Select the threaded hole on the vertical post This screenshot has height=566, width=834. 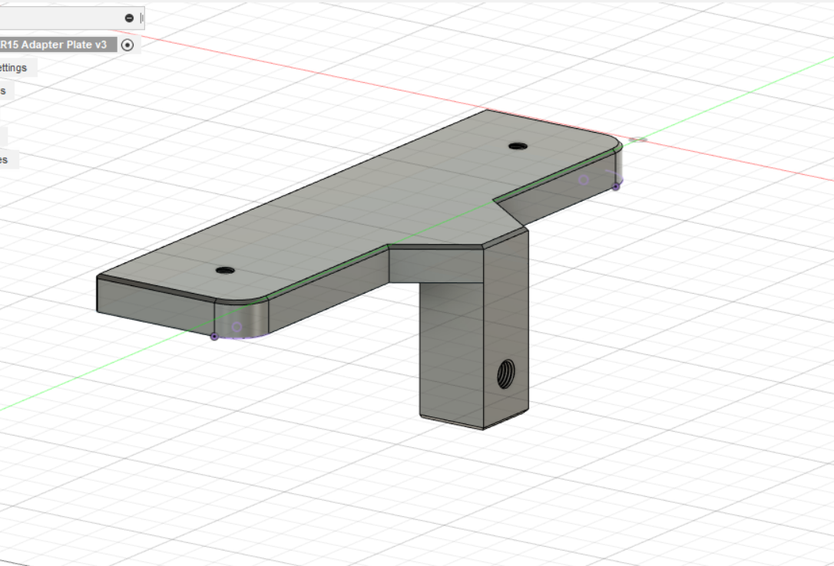click(506, 373)
